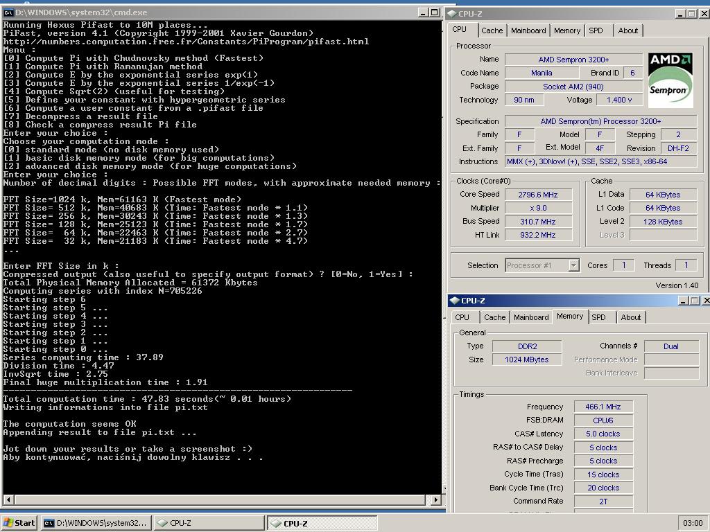Click memory Size value 1024 MBytes

click(527, 360)
